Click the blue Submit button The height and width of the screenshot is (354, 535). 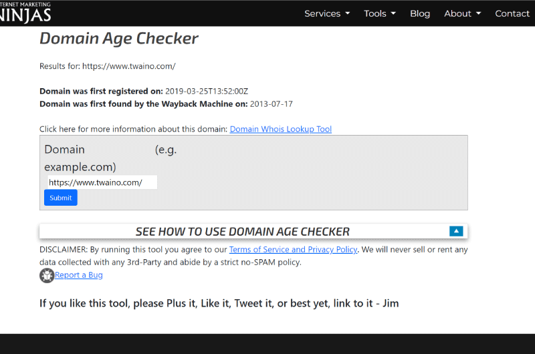tap(61, 198)
